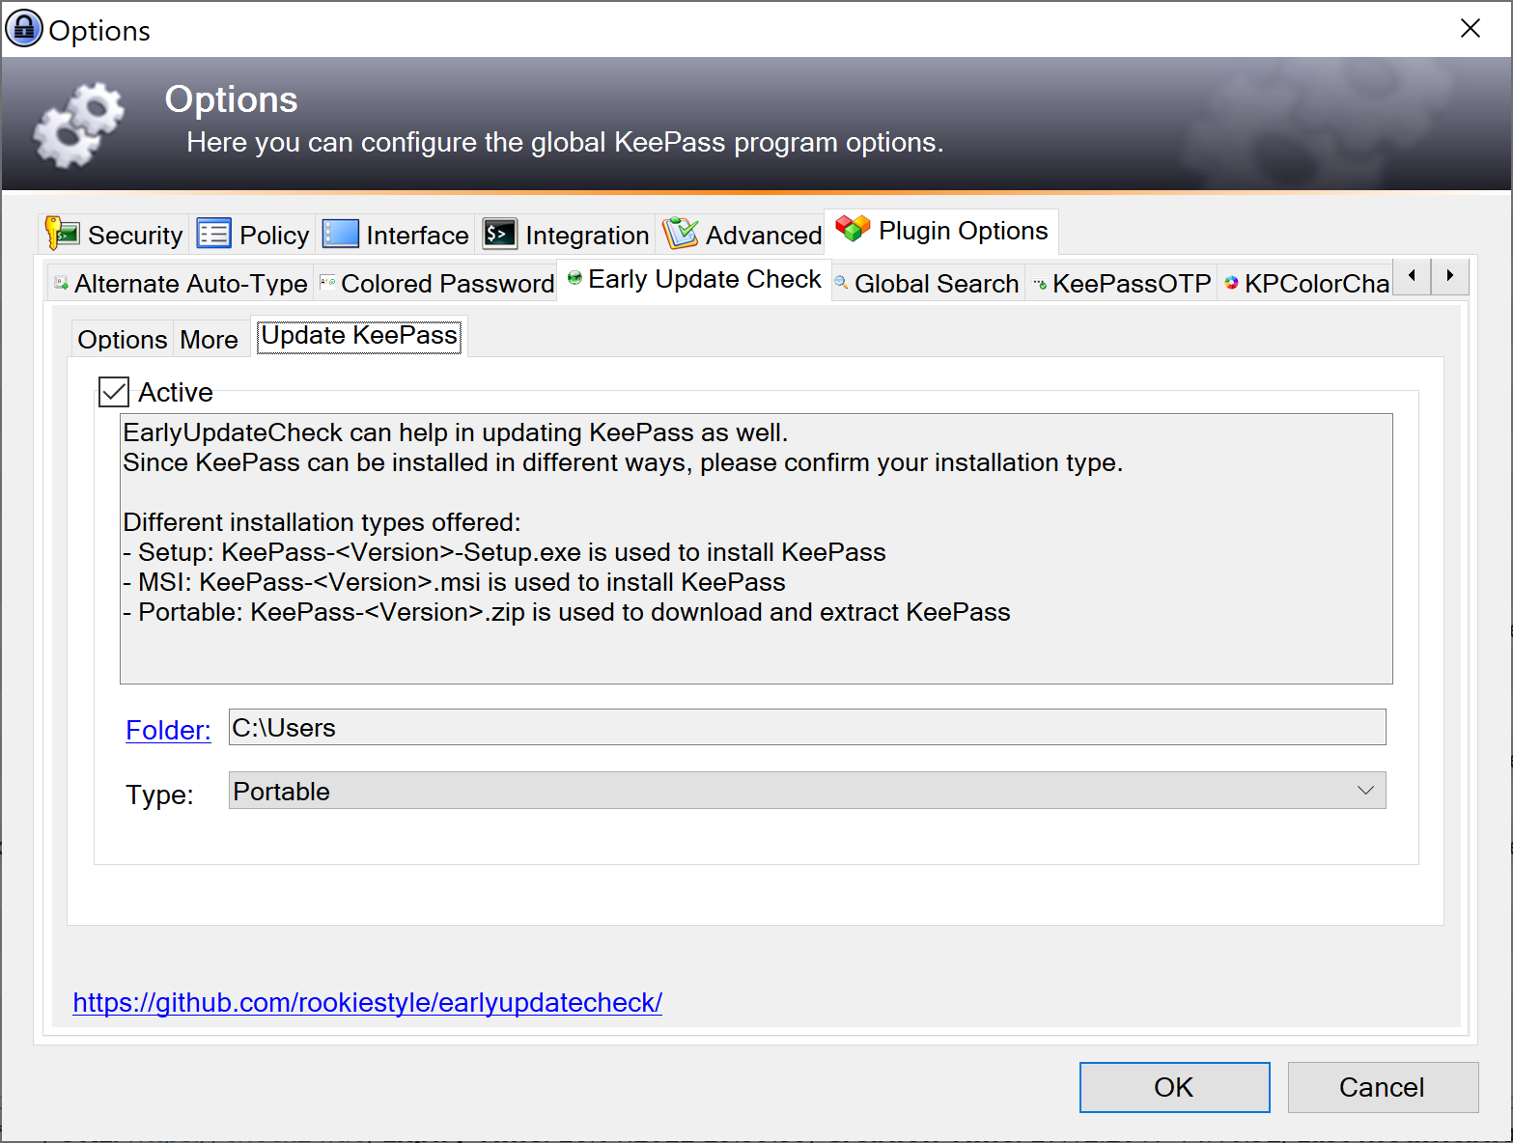Open the KPColorChange plugin tab
1513x1143 pixels.
click(x=1305, y=284)
